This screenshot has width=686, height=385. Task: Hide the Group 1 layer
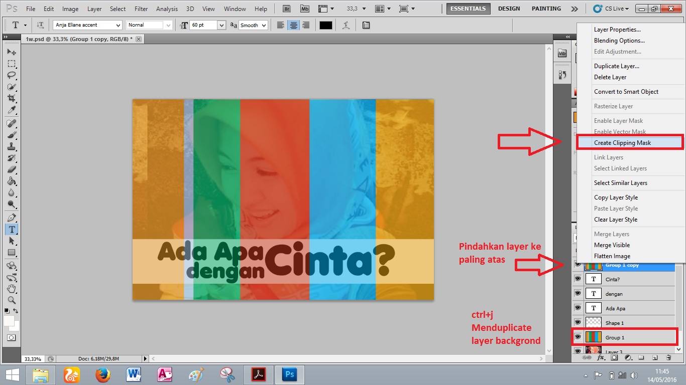tap(578, 337)
